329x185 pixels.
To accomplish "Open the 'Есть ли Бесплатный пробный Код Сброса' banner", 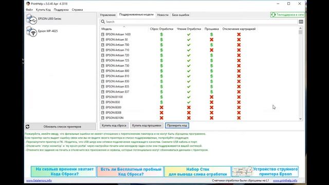I will (130, 172).
